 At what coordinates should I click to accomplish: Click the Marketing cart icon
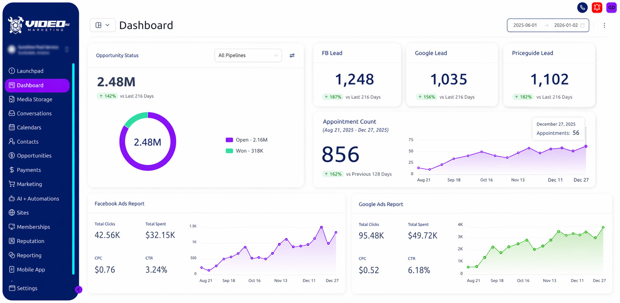point(12,184)
